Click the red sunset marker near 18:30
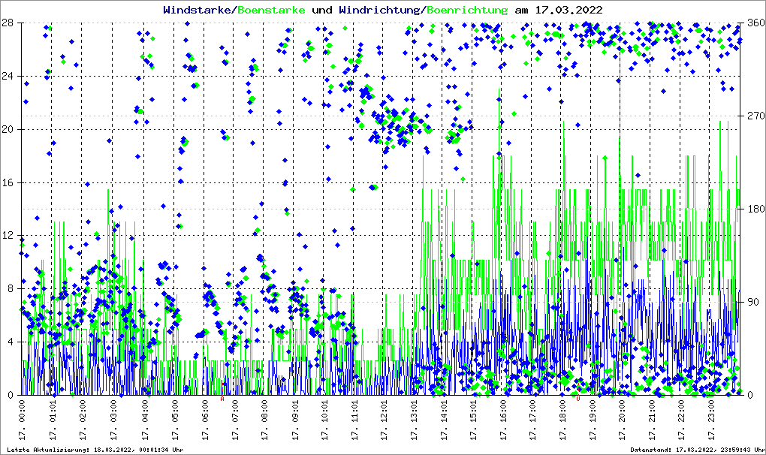766x455 pixels. [x=578, y=399]
